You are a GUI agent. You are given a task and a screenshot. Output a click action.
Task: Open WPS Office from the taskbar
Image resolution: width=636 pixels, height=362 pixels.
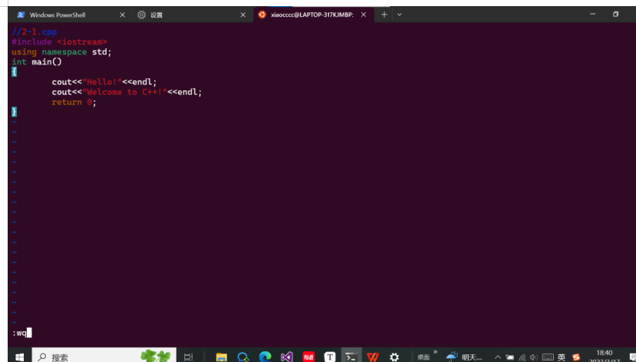373,357
